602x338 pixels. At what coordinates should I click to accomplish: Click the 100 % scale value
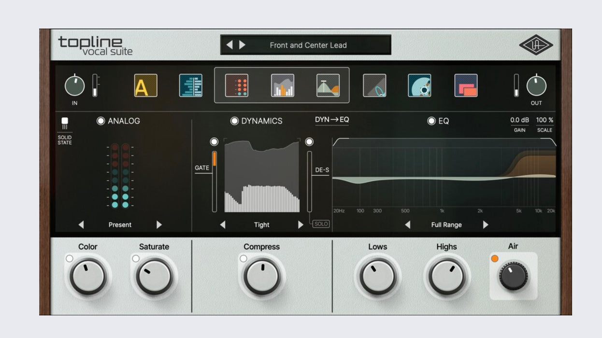click(x=545, y=120)
